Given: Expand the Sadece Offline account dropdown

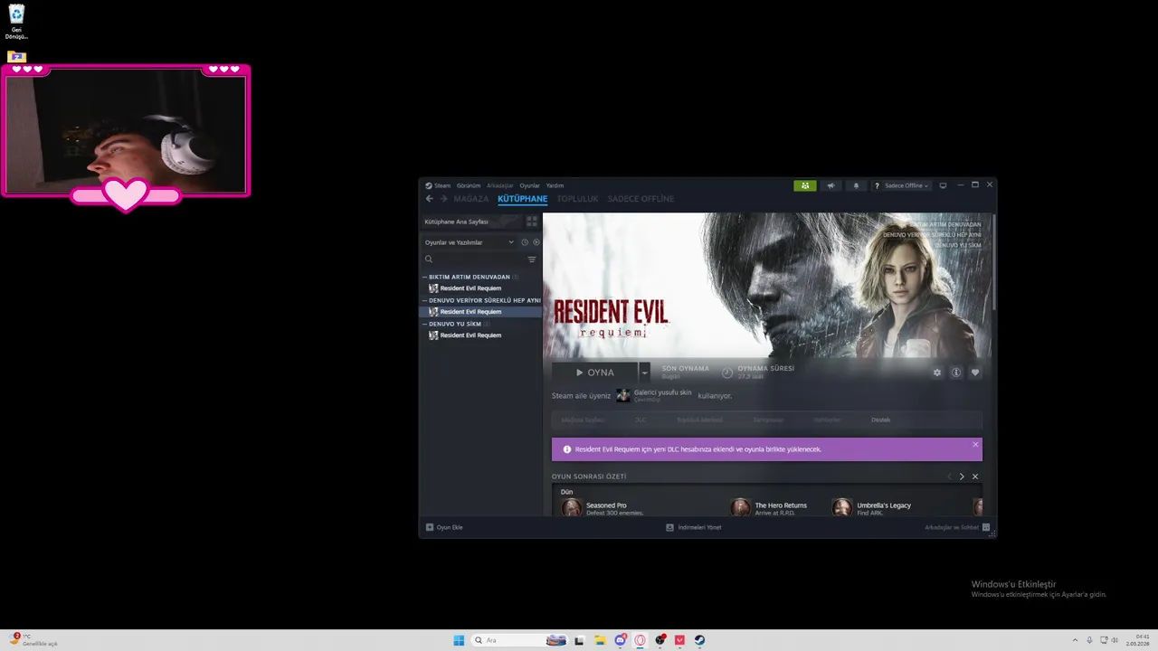Looking at the screenshot, I should click(x=906, y=185).
